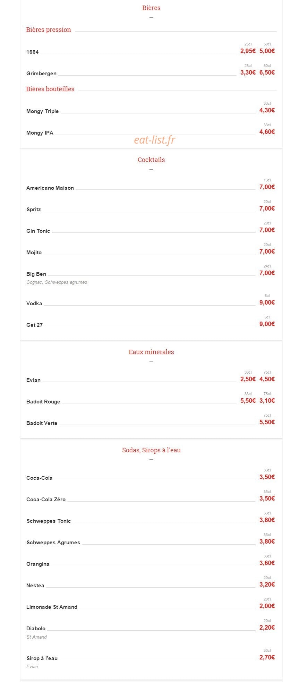Select the Americano Maison cocktail
The height and width of the screenshot is (682, 300).
(50, 188)
